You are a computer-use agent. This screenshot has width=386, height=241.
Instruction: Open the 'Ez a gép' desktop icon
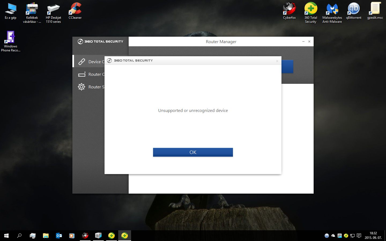(10, 11)
